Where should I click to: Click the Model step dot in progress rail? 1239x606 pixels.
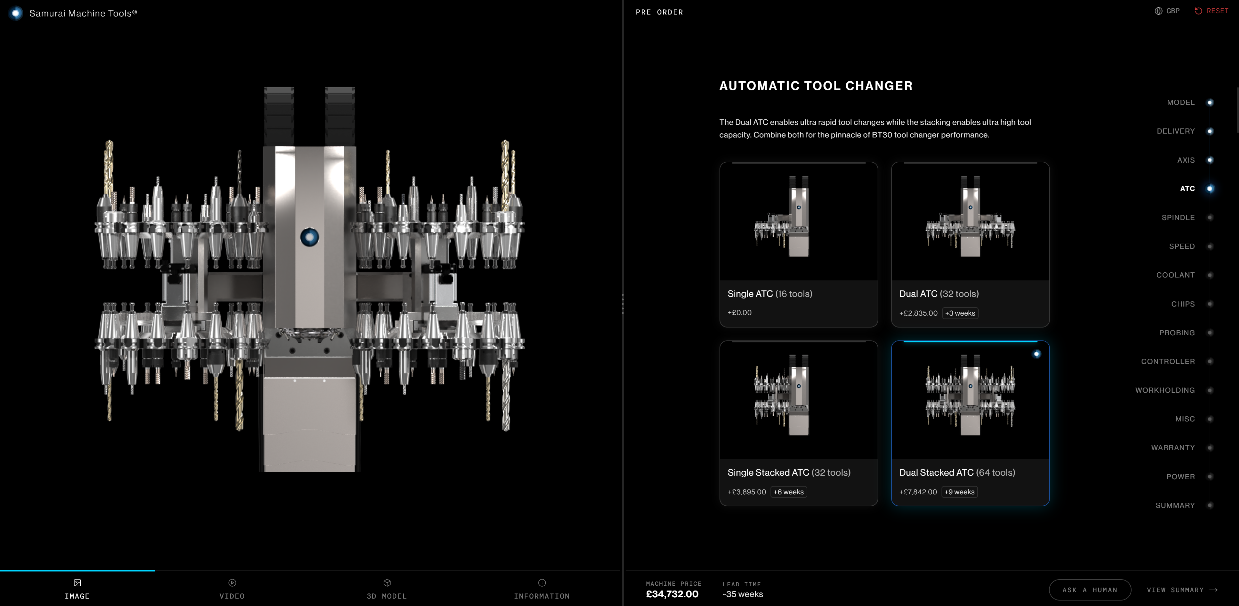point(1210,102)
